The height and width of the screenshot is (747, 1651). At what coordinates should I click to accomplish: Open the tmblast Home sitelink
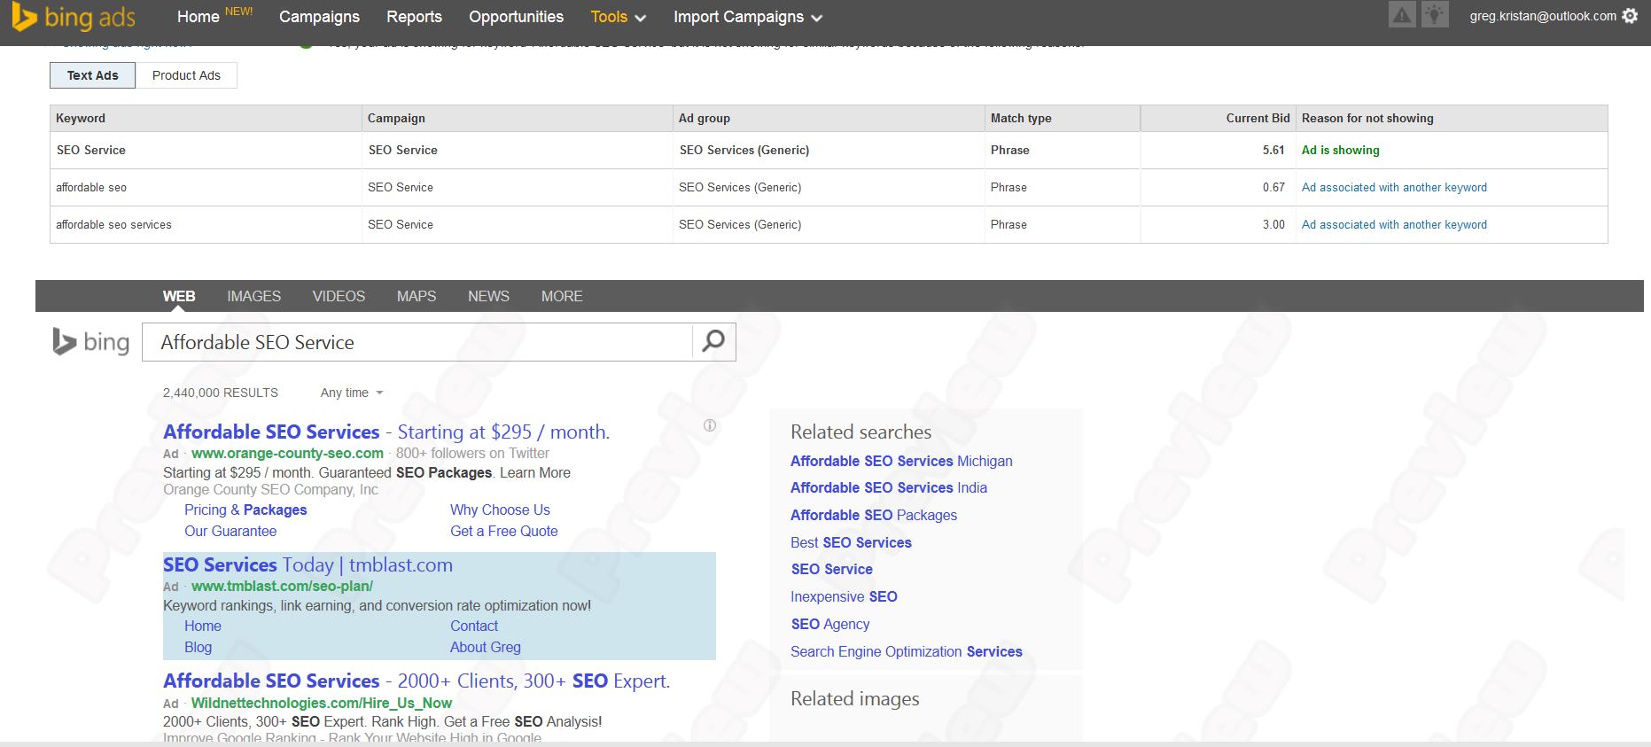tap(203, 626)
